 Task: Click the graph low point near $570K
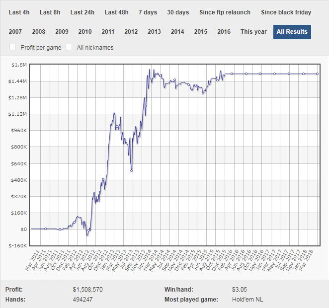coord(132,170)
